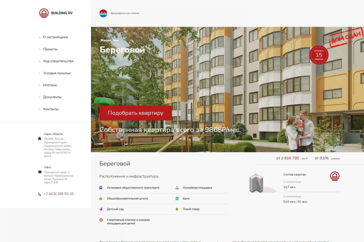
Task: Call the phone number +7 (423) 280-50-20
Action: click(x=59, y=194)
